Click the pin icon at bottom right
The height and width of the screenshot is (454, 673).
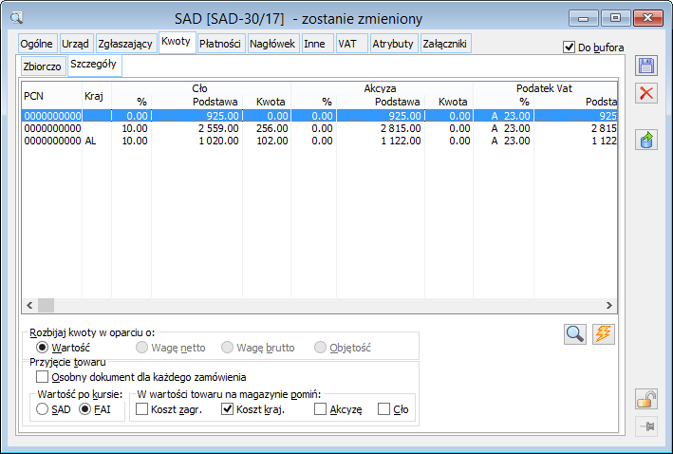(646, 426)
